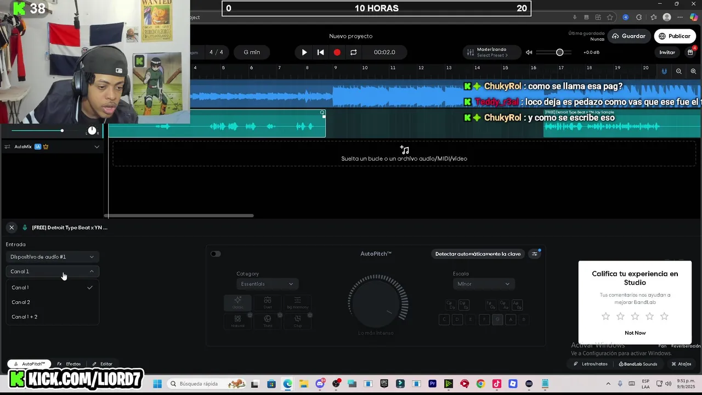Rename the Nuevo proyecto title
702x395 pixels.
click(x=350, y=36)
